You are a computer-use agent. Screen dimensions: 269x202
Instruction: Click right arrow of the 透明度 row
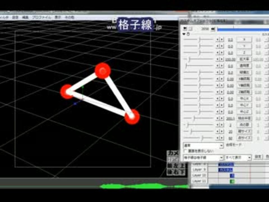click(x=222, y=66)
